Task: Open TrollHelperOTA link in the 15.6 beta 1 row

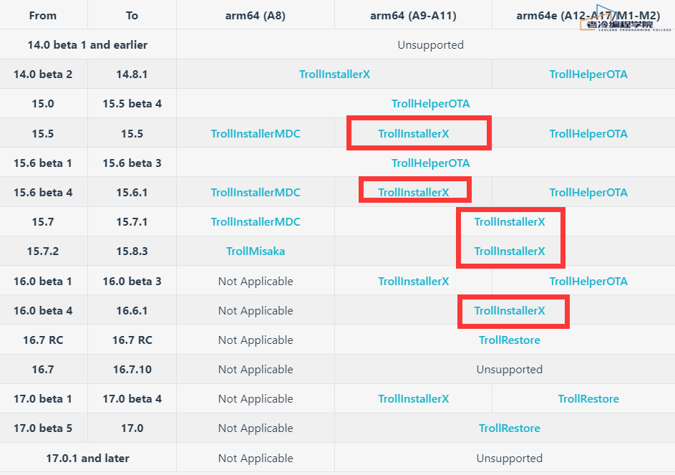Action: coord(430,163)
